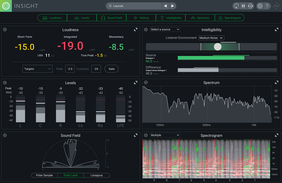Expand the Levels panel to full view

[136, 83]
